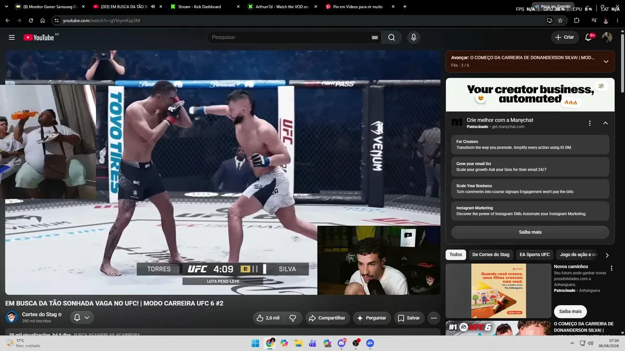Click the Compartilhar button
625x351 pixels.
[328, 318]
